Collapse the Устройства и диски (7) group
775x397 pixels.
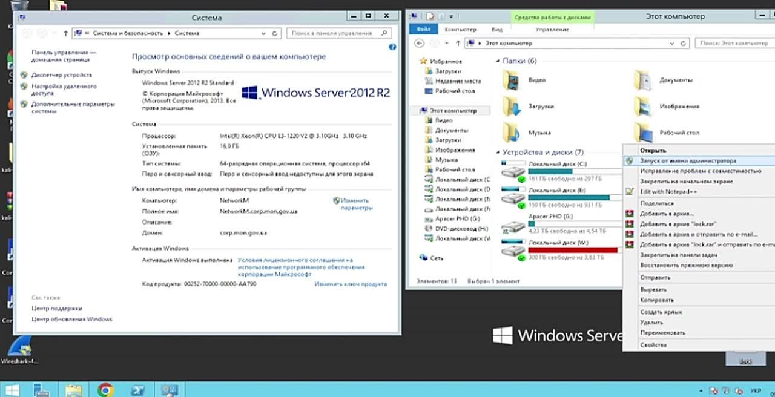coord(498,153)
